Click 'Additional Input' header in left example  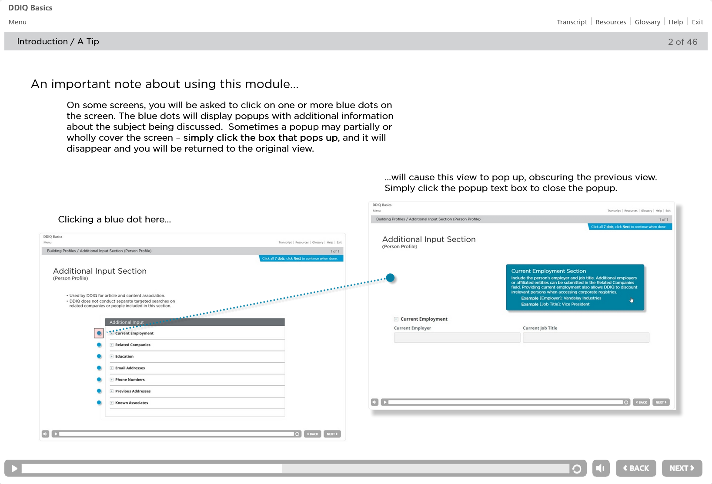[195, 322]
